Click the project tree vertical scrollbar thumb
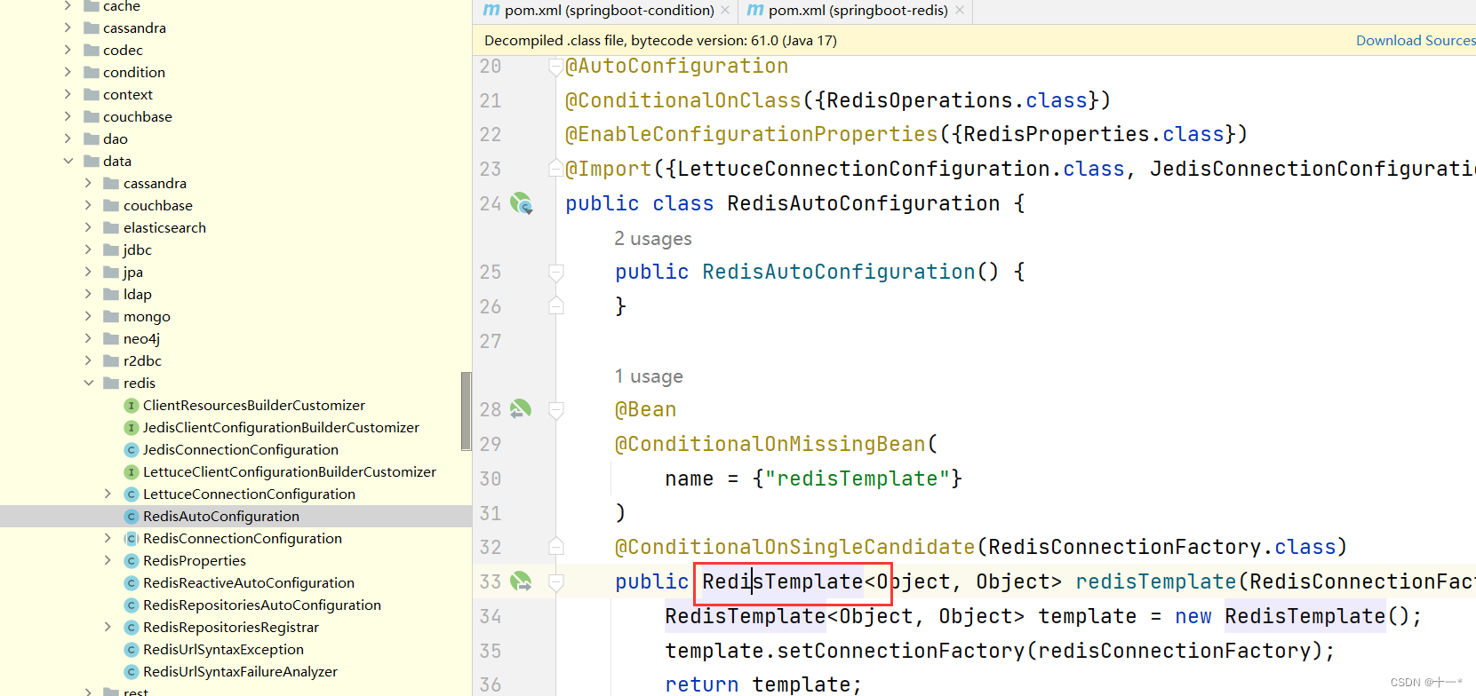Viewport: 1476px width, 696px height. tap(466, 411)
